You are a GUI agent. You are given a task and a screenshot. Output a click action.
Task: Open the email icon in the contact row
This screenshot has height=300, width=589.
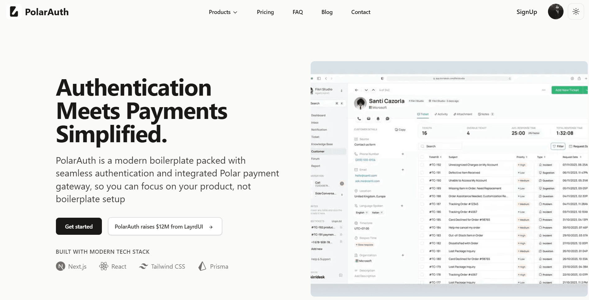369,119
